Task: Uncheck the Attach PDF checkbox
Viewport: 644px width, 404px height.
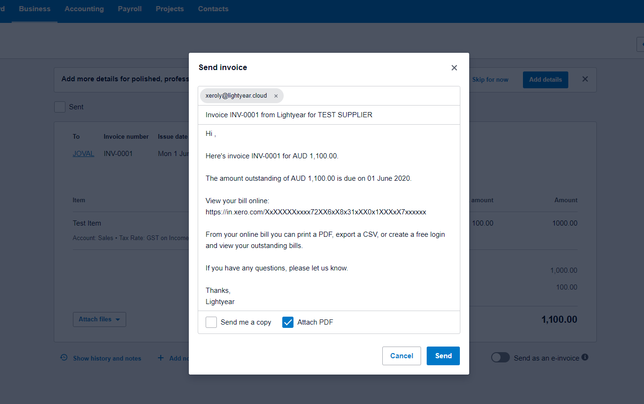Action: click(x=288, y=322)
